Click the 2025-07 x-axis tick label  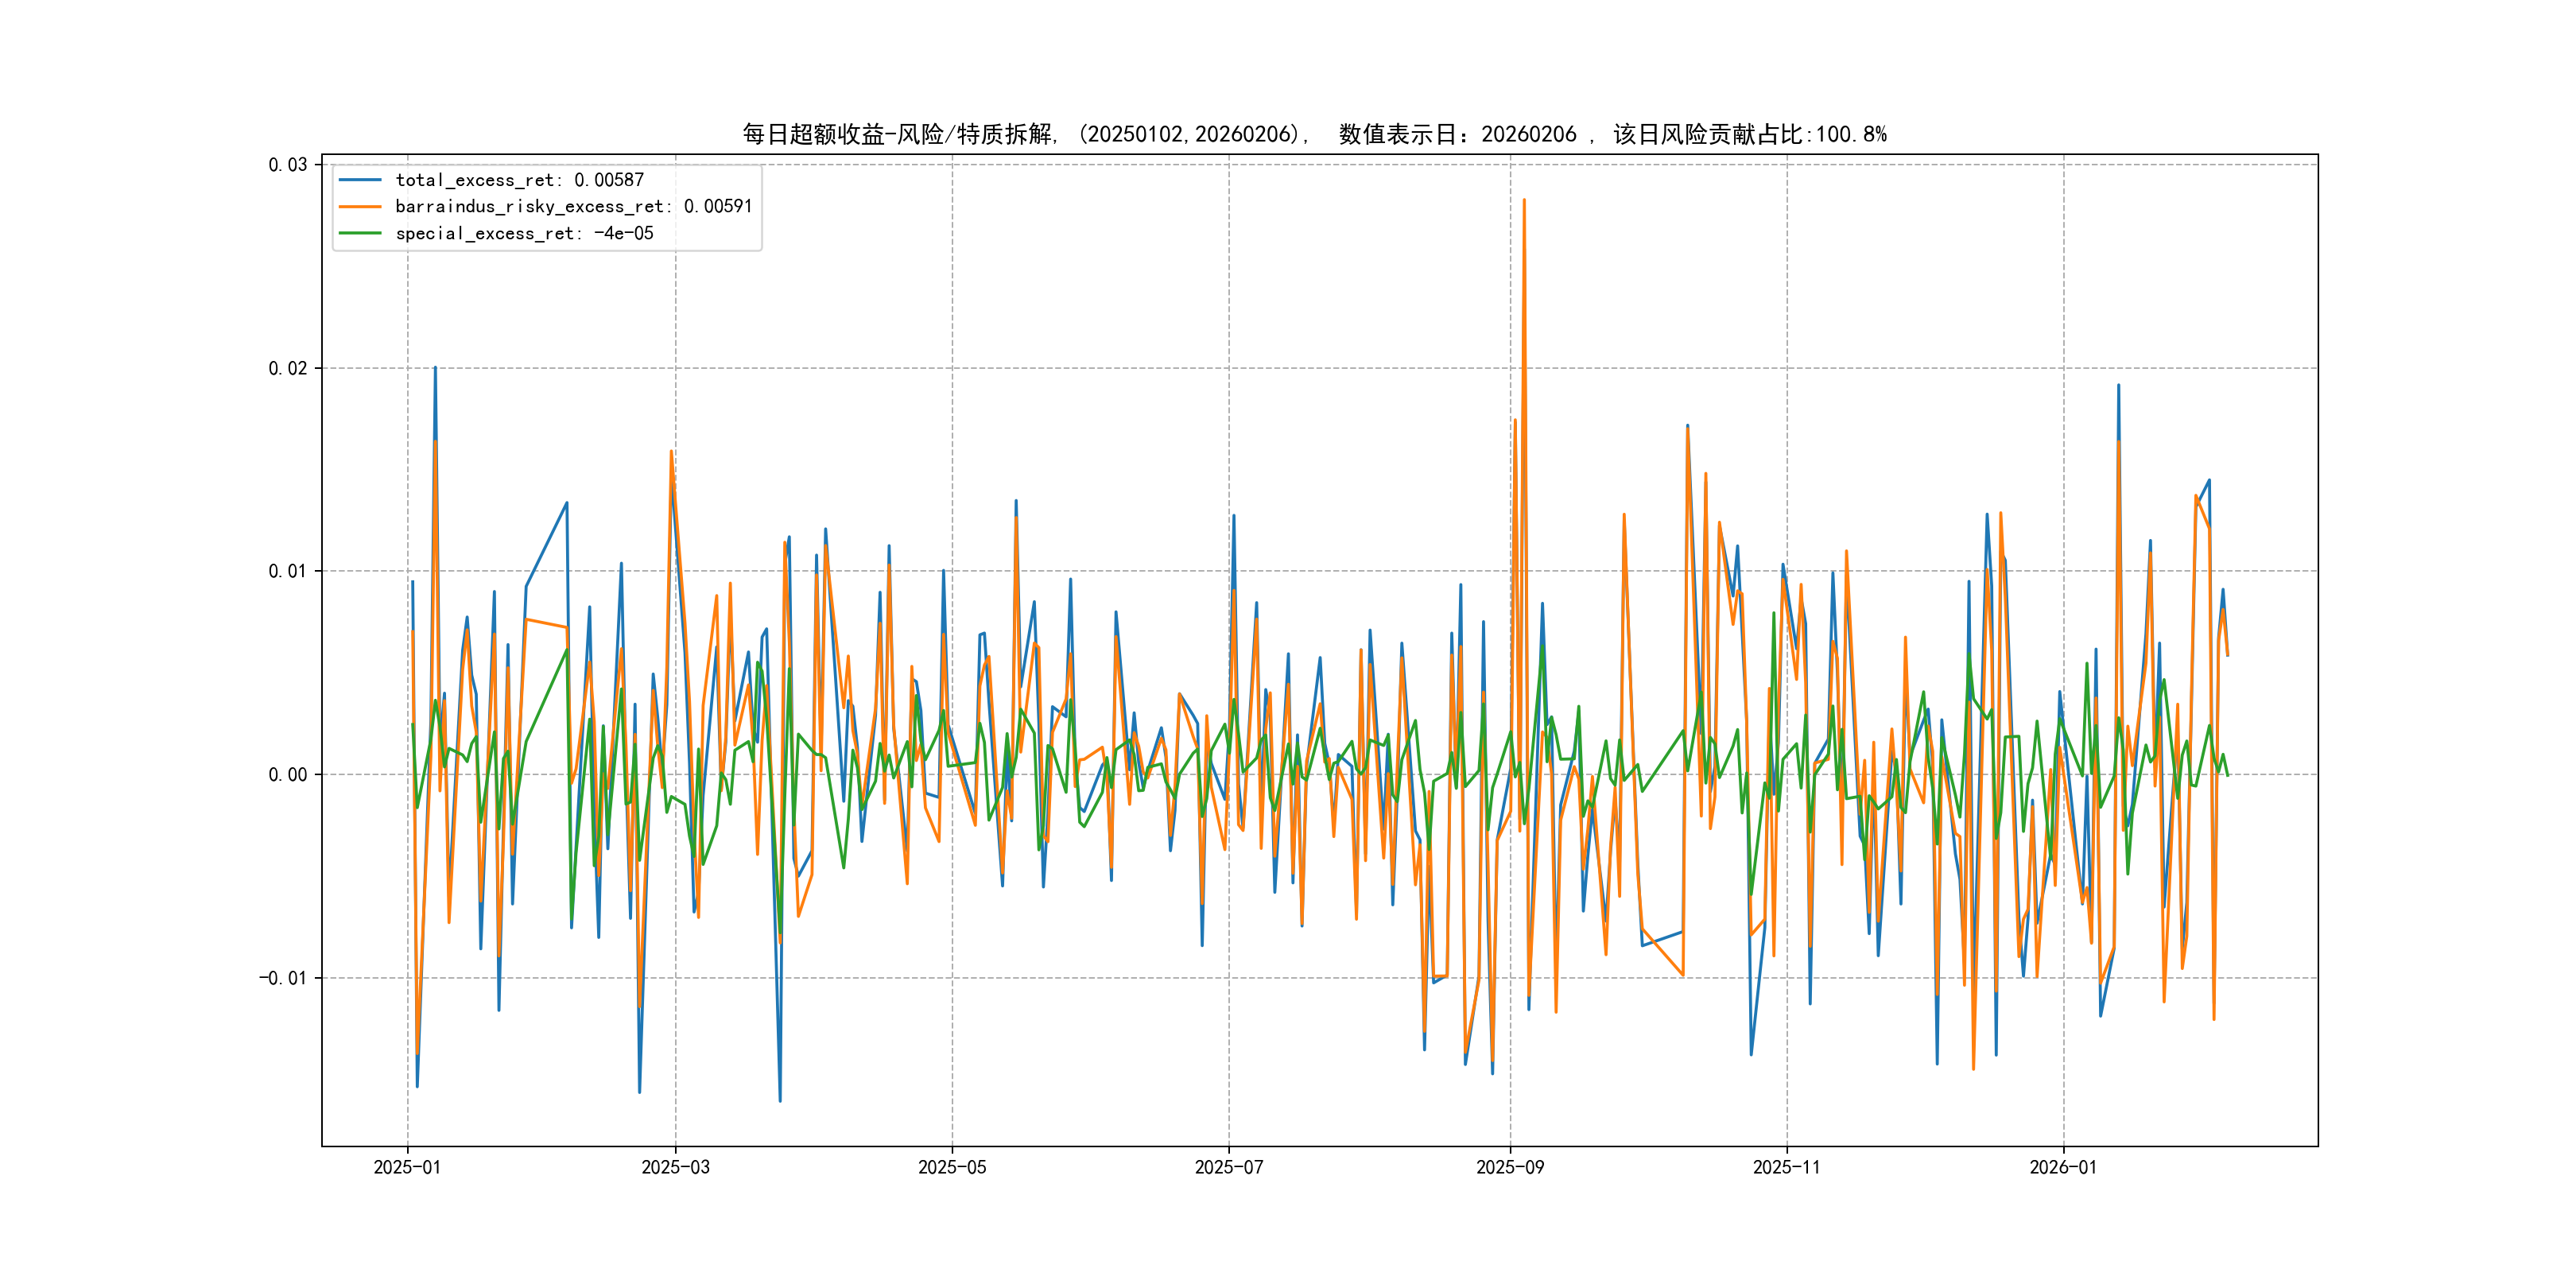pyautogui.click(x=1229, y=1167)
